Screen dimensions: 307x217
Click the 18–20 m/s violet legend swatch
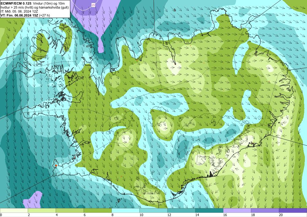pos(265,210)
